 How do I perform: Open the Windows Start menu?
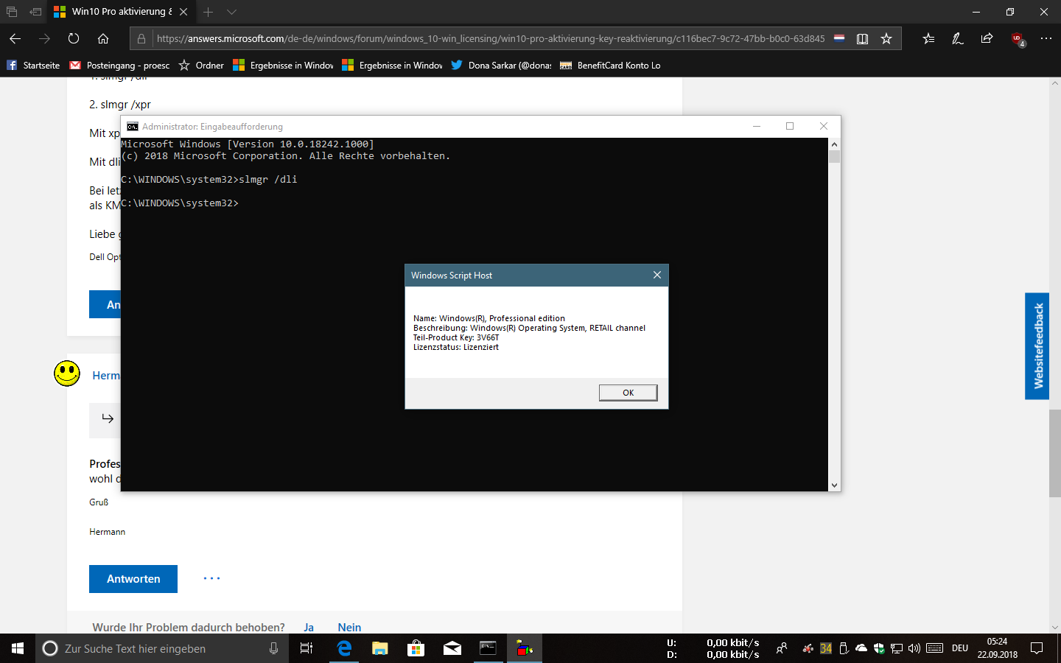tap(18, 648)
